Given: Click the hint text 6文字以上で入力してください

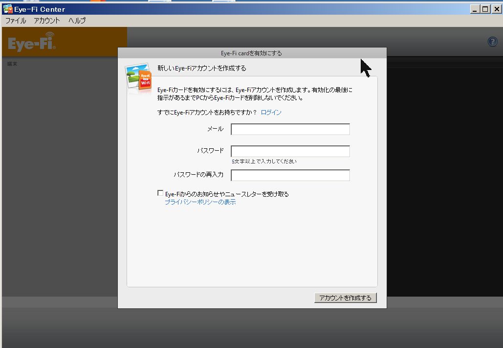Looking at the screenshot, I should (x=264, y=162).
